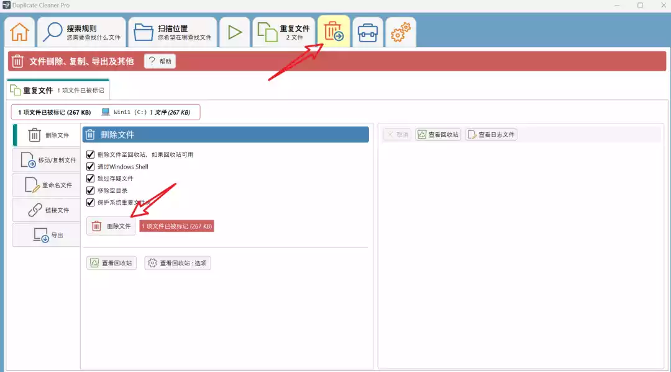Select 移动/复制文件 in the sidebar
The height and width of the screenshot is (372, 671).
[x=47, y=160]
